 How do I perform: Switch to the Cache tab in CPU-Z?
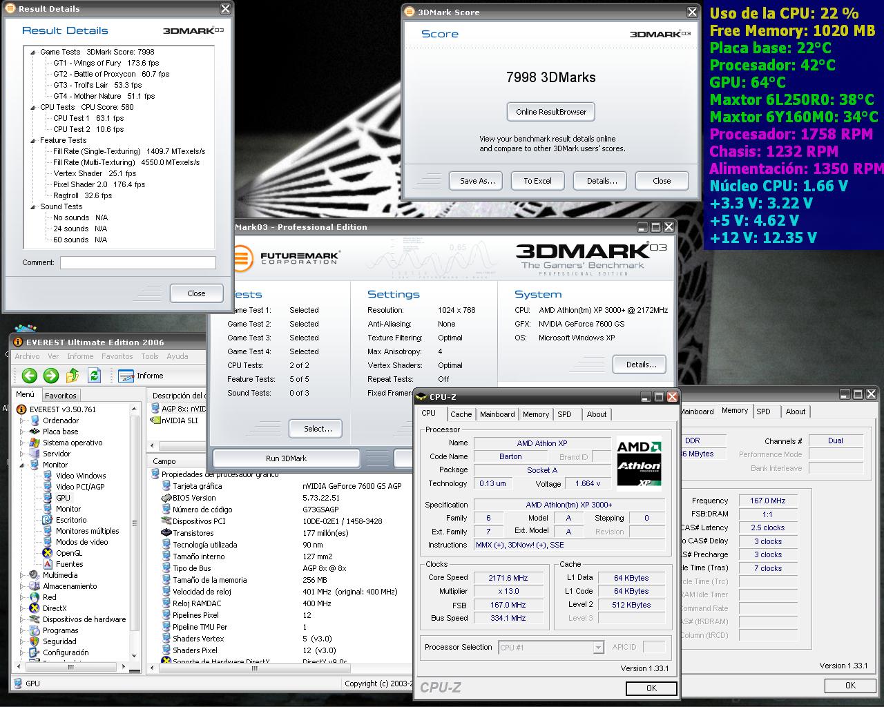point(461,414)
